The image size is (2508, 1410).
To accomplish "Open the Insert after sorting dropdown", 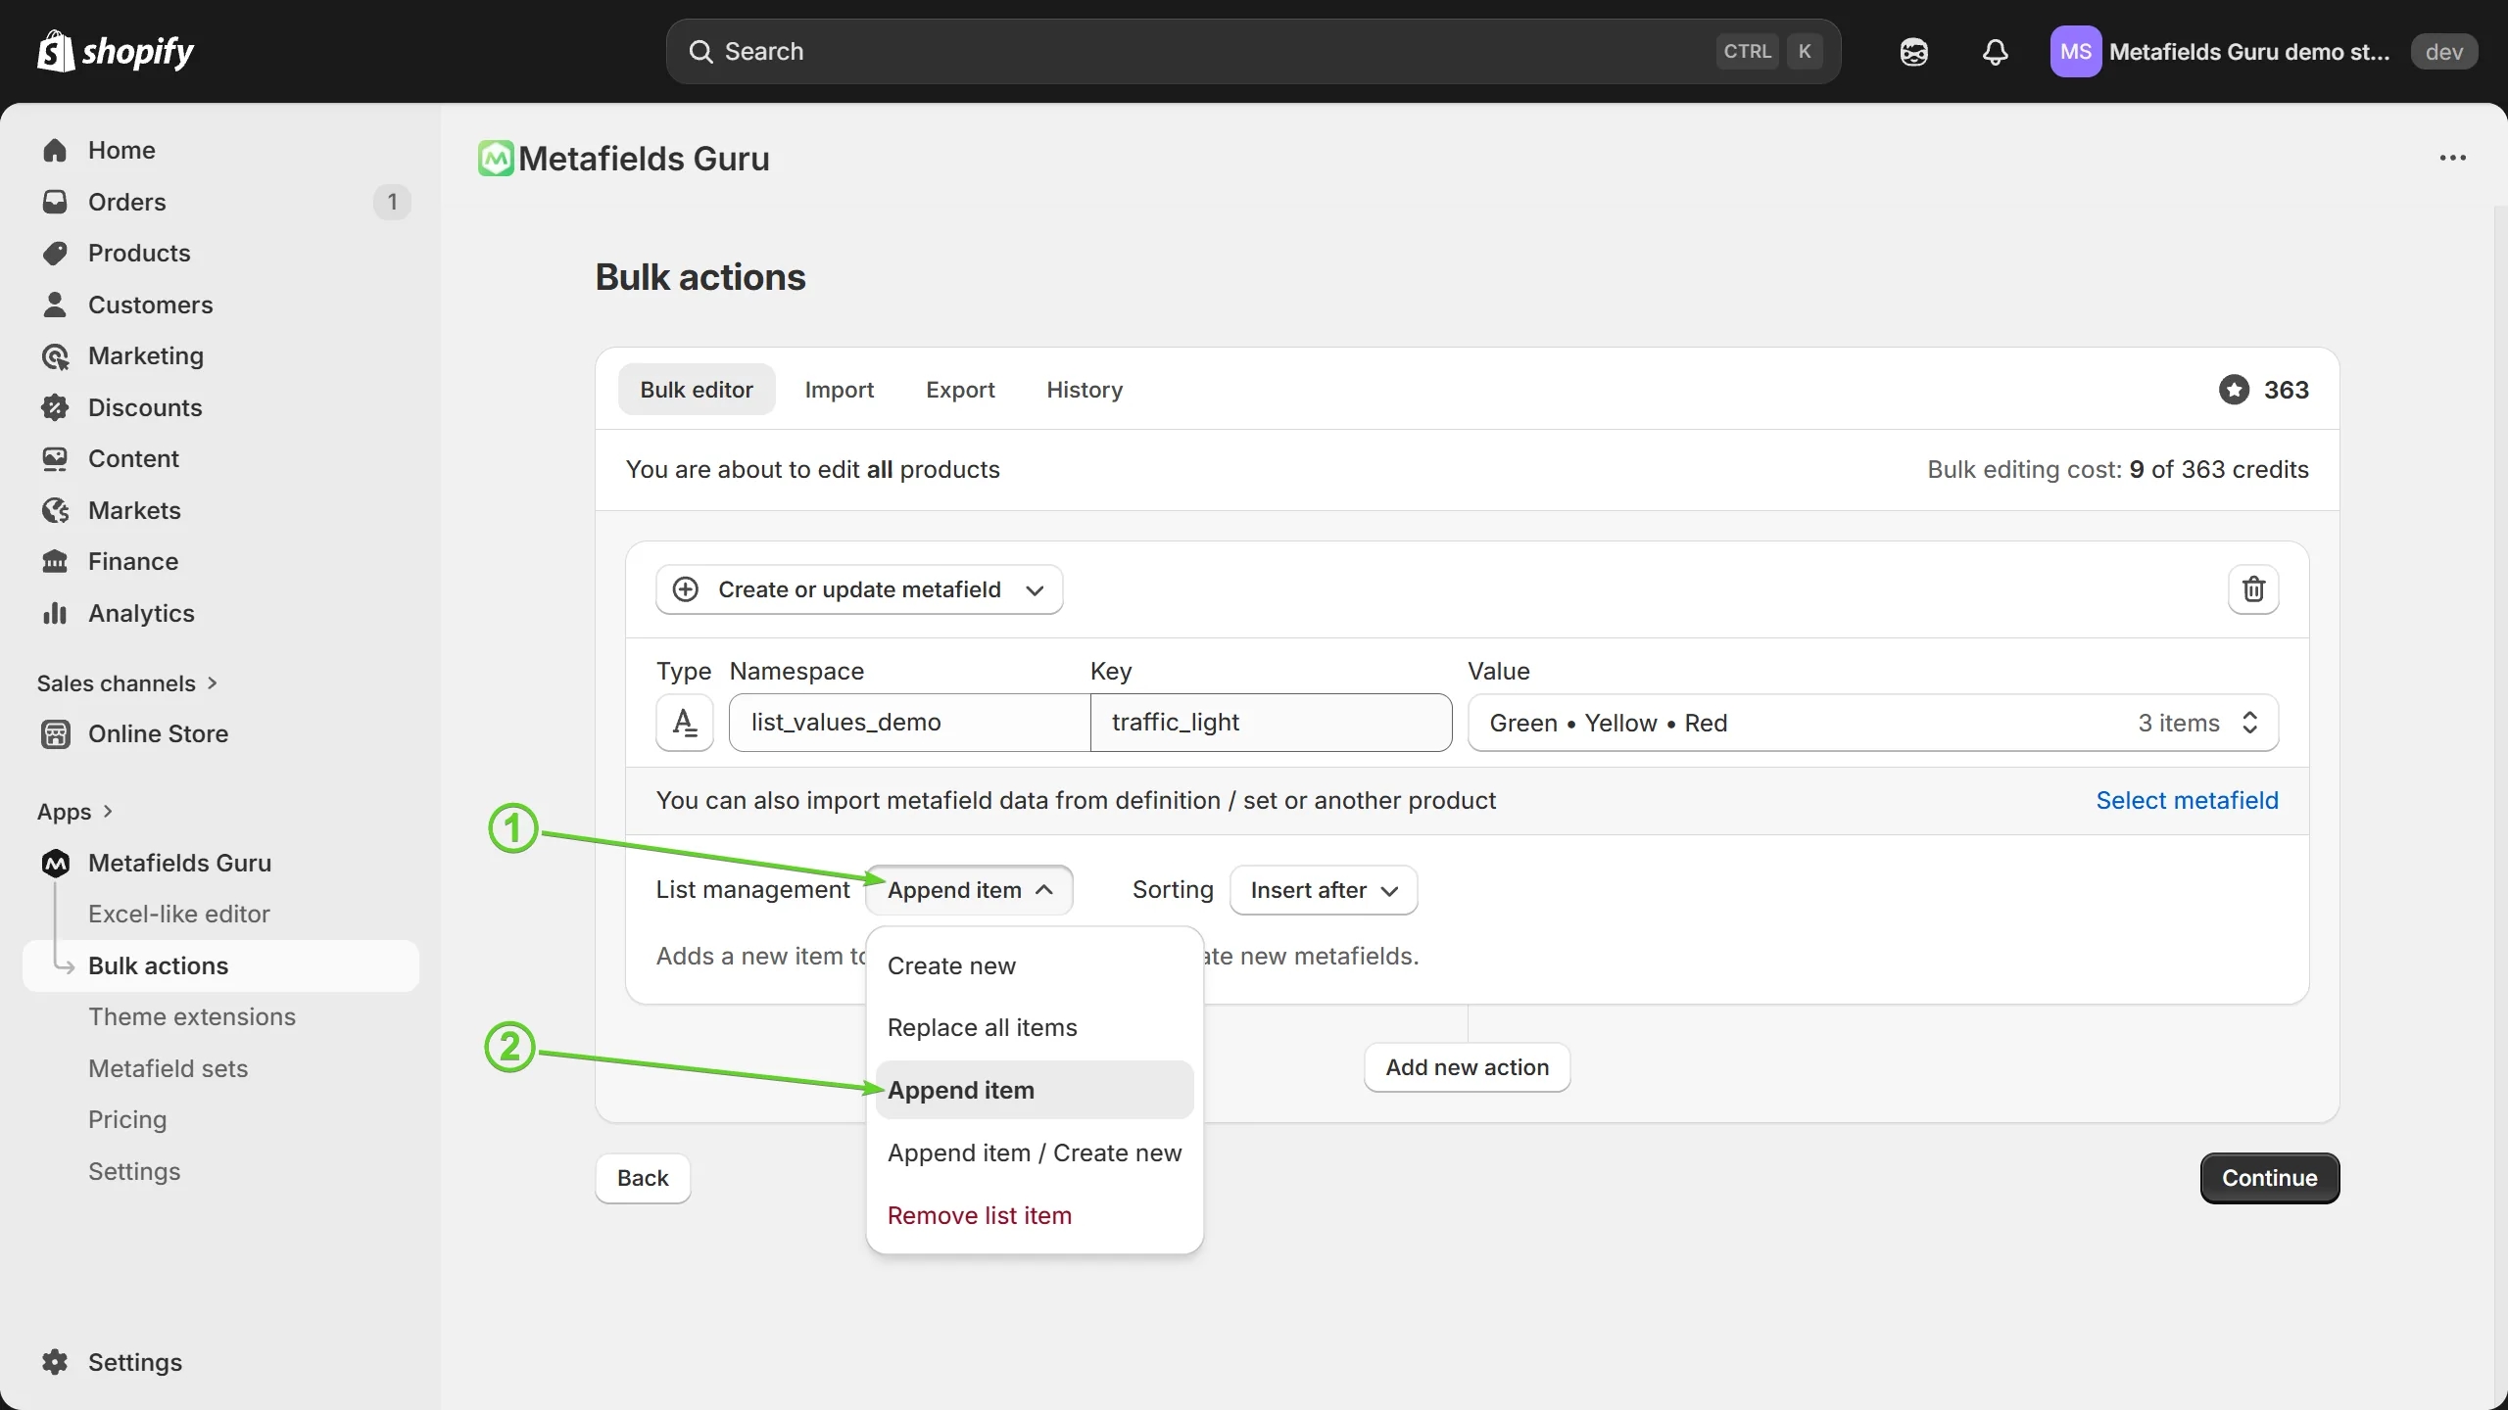I will click(1323, 890).
